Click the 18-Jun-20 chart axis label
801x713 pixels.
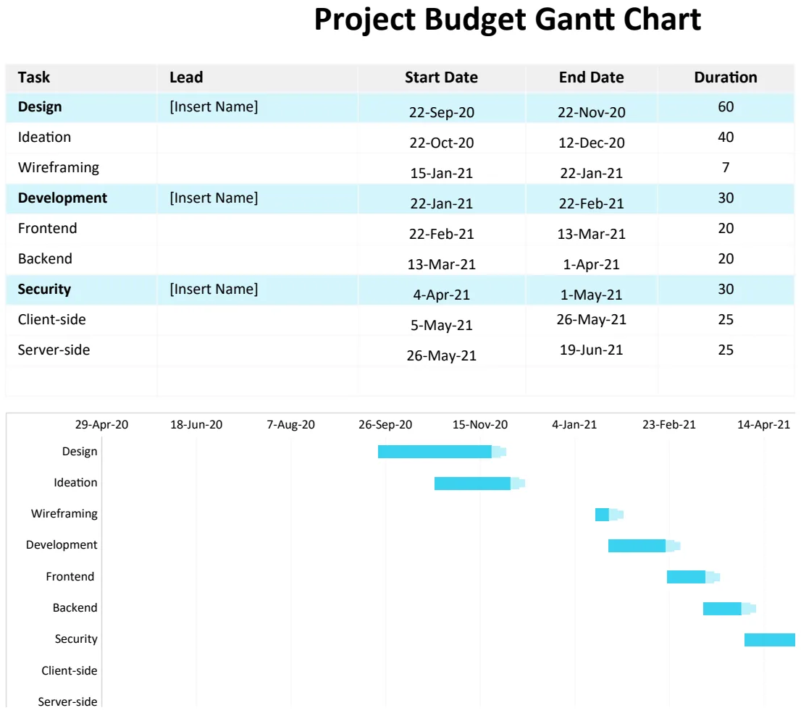pyautogui.click(x=196, y=424)
